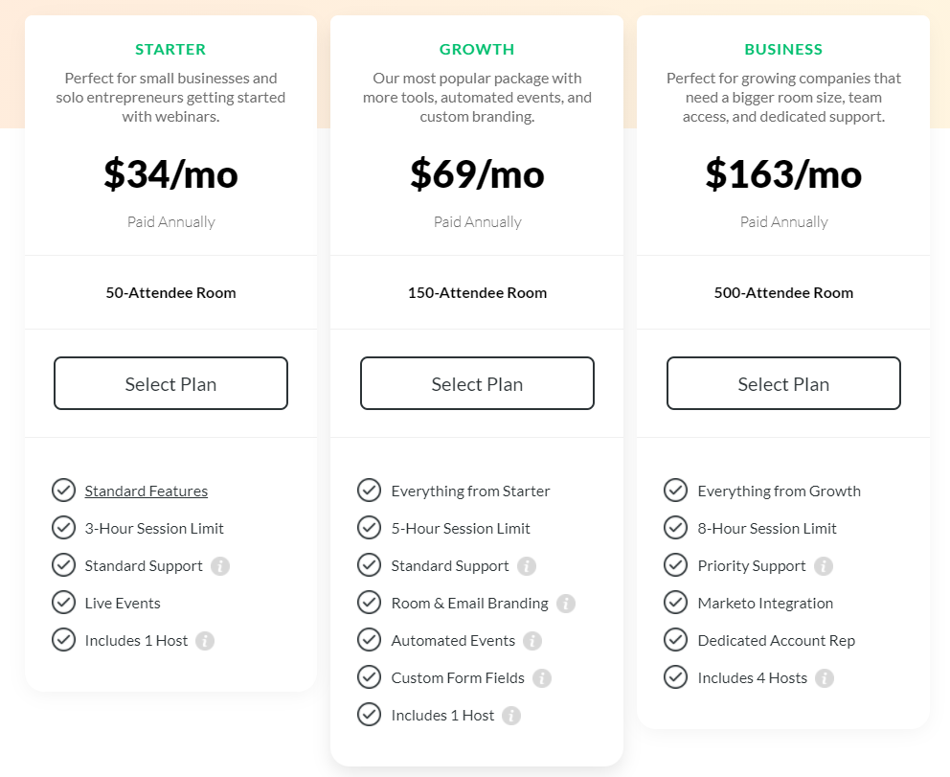
Task: Show info for Automated Events
Action: tap(532, 641)
